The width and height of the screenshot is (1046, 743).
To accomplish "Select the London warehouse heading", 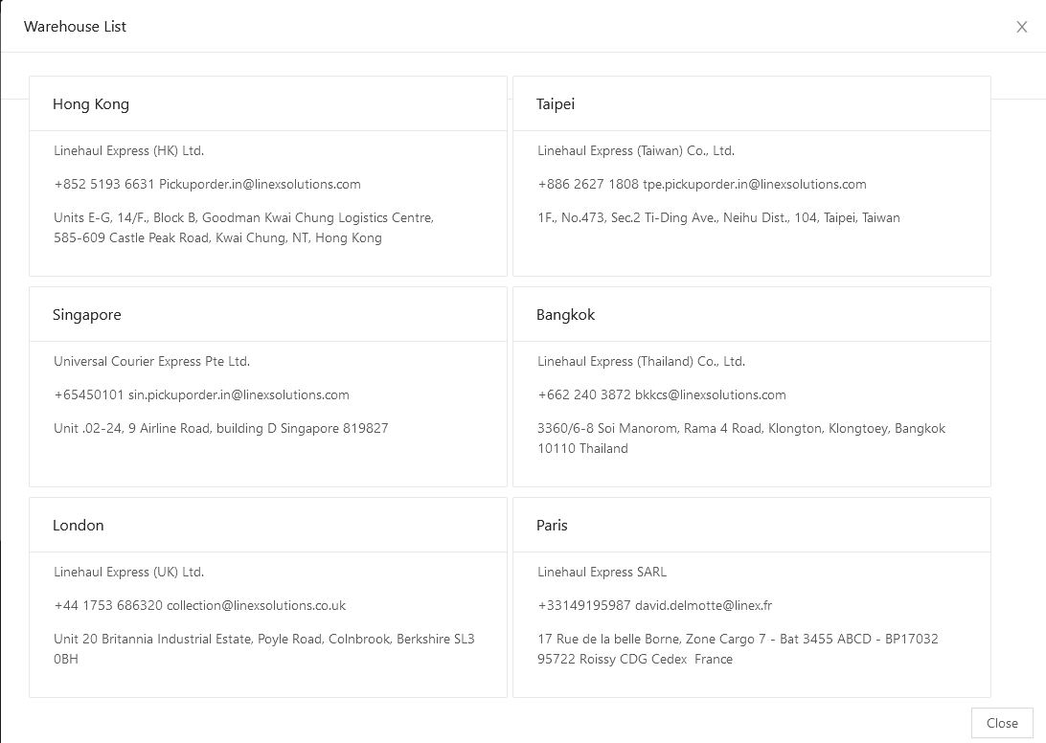I will 78,525.
